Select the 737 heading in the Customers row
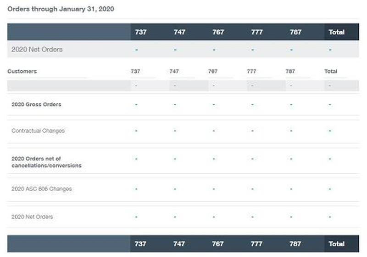Viewport: 367px width, 257px height. 135,71
